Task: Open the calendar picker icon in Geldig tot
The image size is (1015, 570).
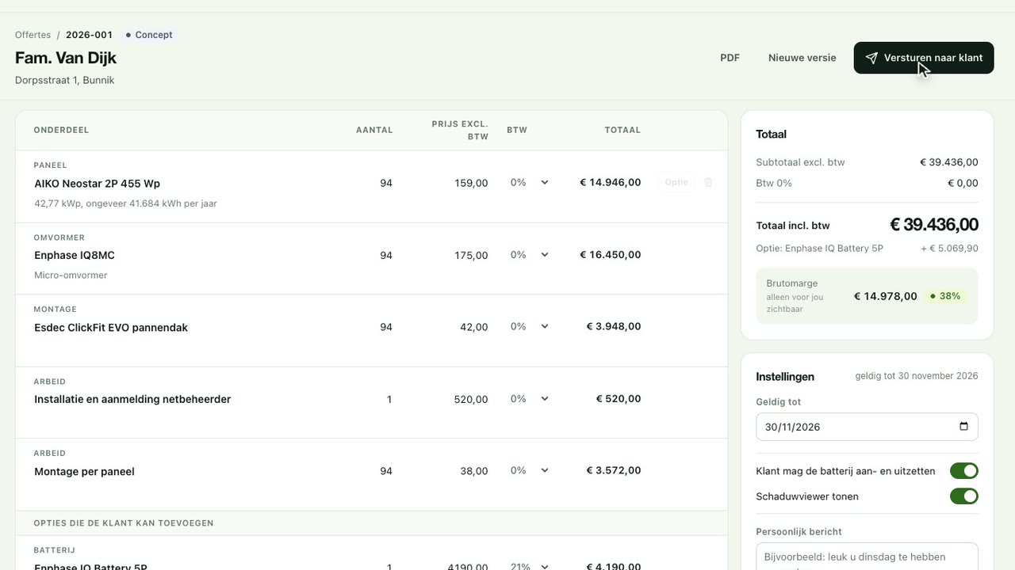Action: click(964, 426)
